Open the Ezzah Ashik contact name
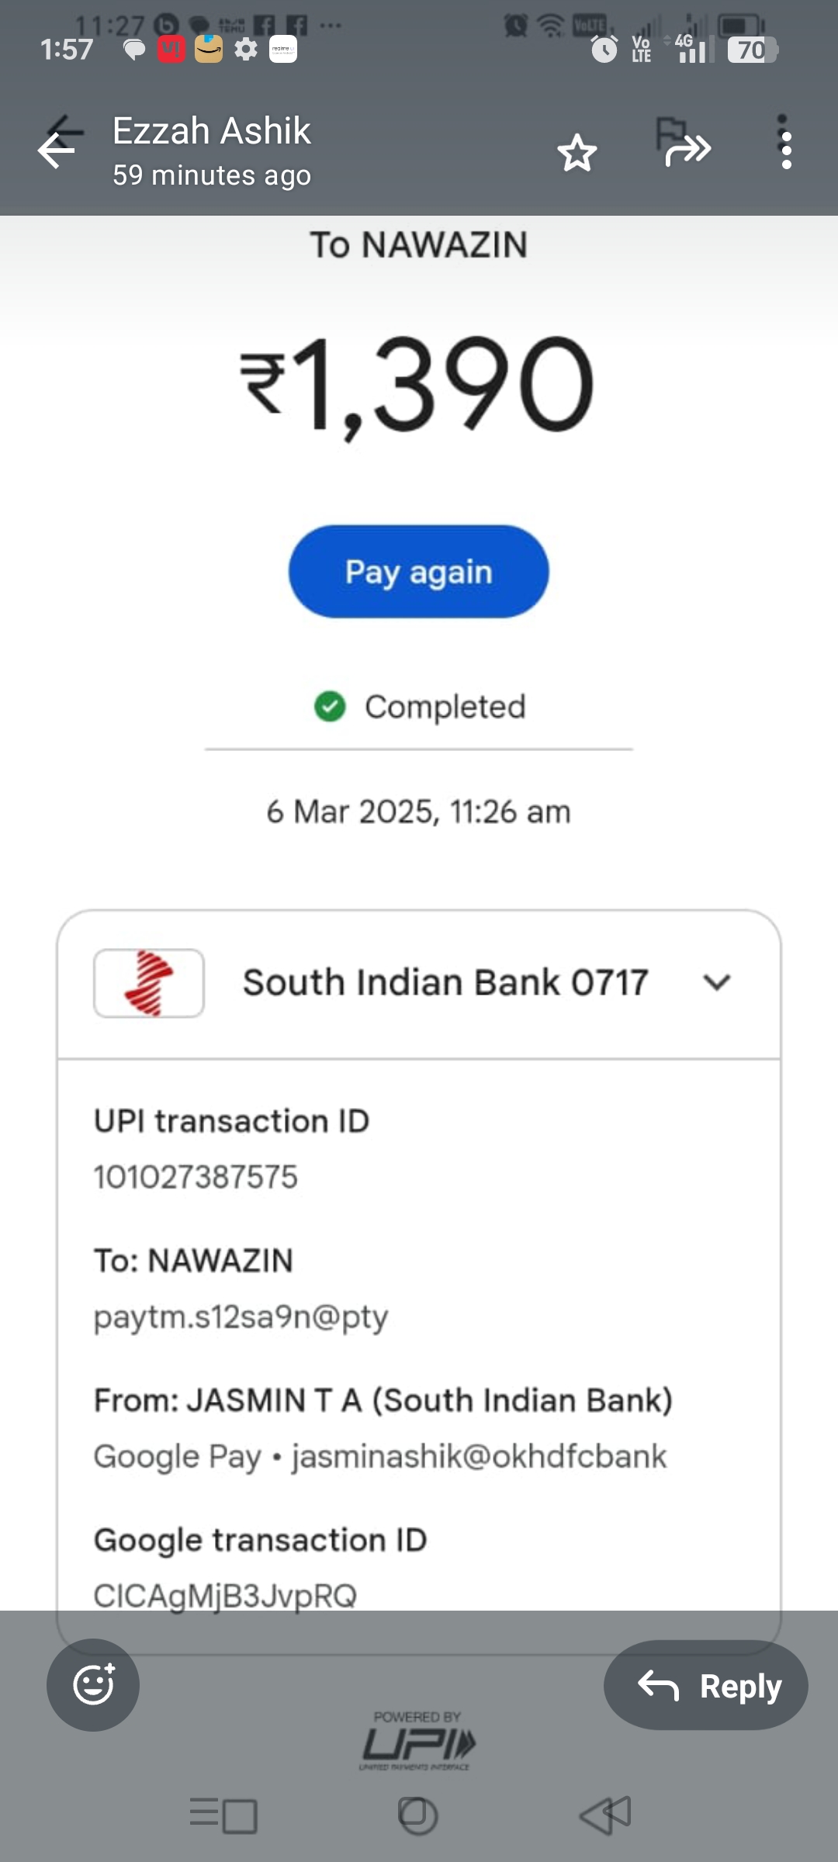This screenshot has width=838, height=1862. pos(211,130)
